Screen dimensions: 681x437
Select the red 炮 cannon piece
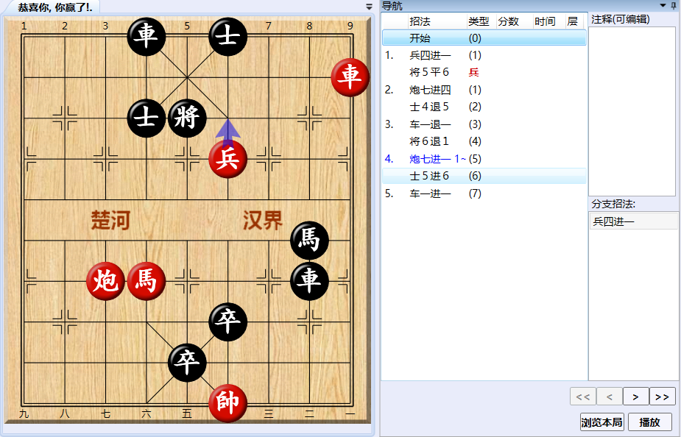click(x=105, y=282)
